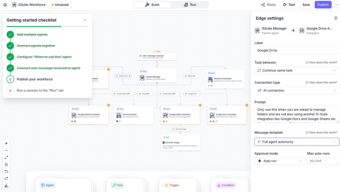341x192 pixels.
Task: Click the Run a session in the Run tab text
Action: pyautogui.click(x=40, y=90)
